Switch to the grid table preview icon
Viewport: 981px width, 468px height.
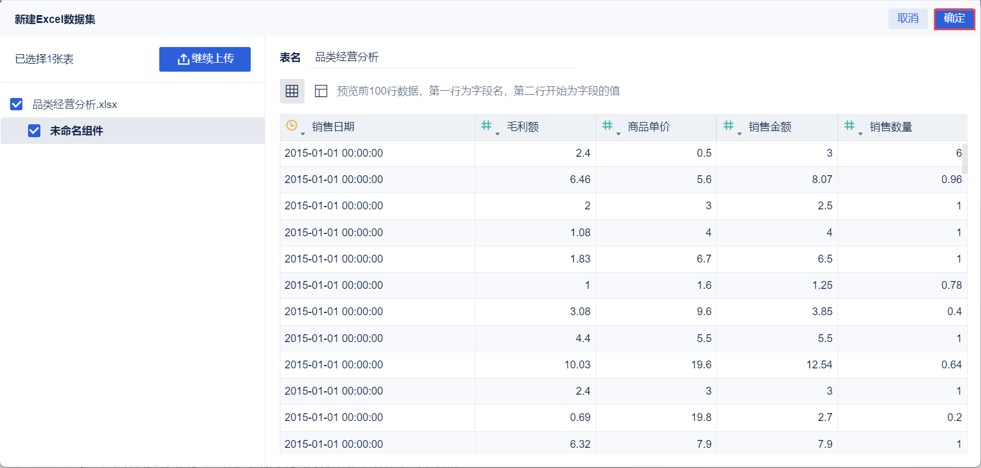coord(292,91)
